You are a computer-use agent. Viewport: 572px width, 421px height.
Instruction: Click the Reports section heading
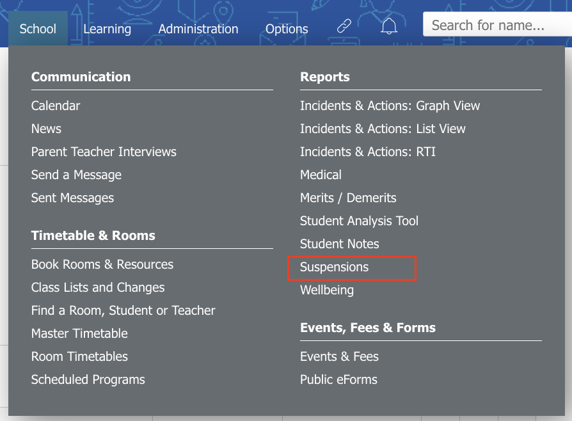(325, 77)
